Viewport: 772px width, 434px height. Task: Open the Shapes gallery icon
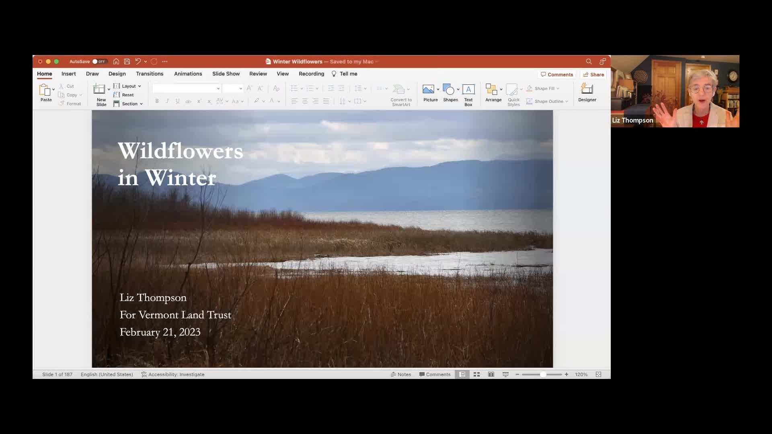[x=448, y=89]
